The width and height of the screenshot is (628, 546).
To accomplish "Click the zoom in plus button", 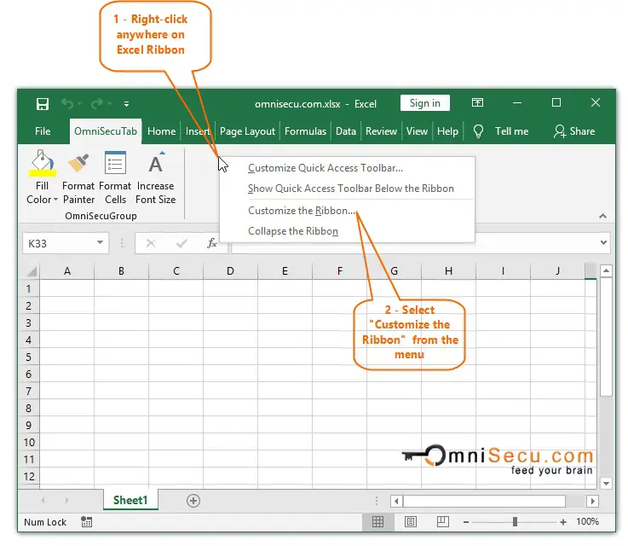I will coord(563,522).
